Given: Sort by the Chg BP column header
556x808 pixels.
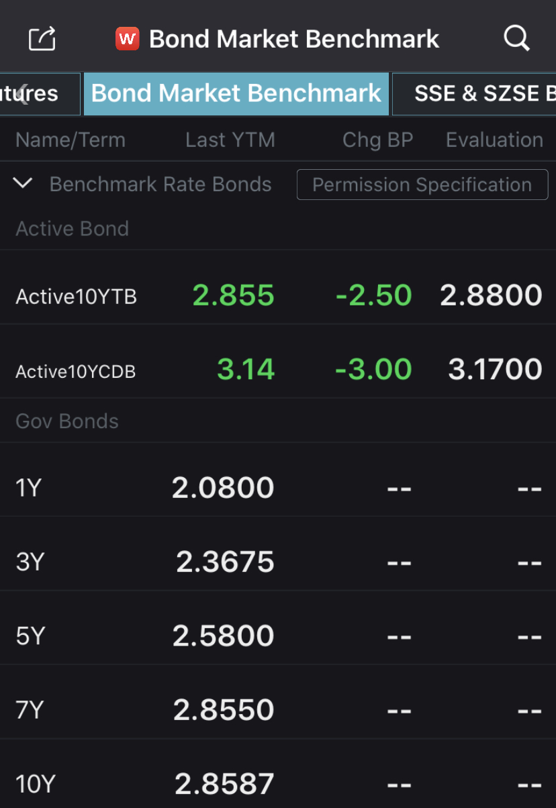Looking at the screenshot, I should 377,140.
